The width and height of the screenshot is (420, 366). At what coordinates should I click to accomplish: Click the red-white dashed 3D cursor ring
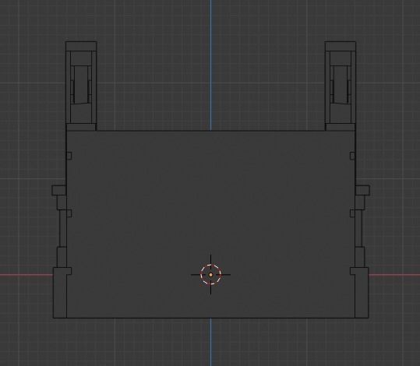pos(210,275)
